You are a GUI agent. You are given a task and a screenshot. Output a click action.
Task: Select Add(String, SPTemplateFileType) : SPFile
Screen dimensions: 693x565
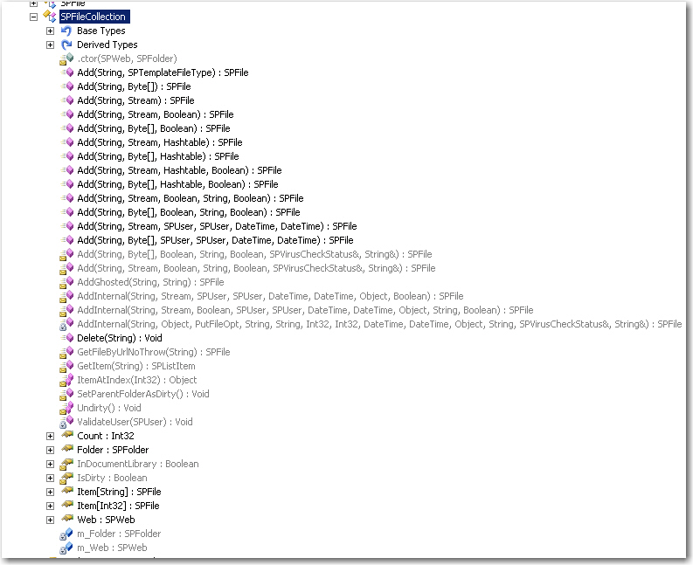coord(163,72)
